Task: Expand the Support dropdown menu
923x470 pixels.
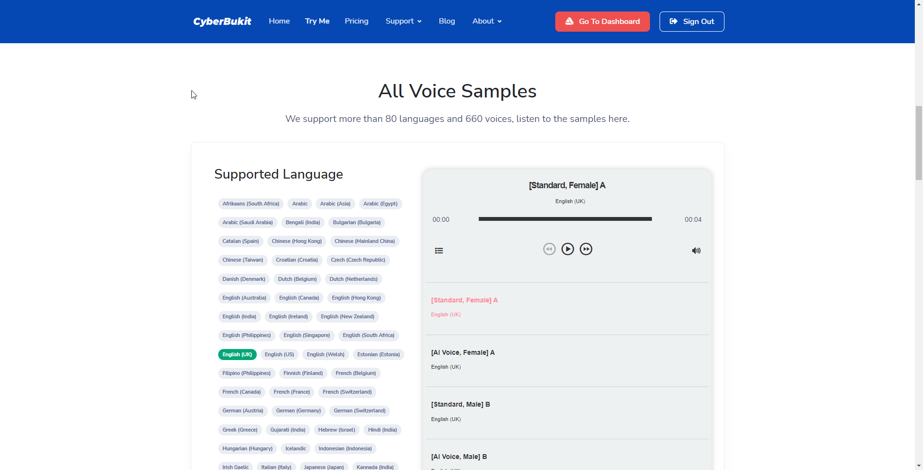Action: point(403,21)
